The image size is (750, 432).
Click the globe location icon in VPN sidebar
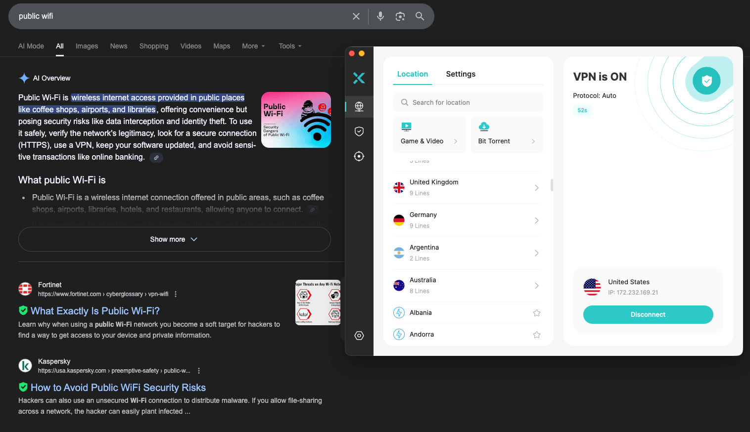[359, 106]
